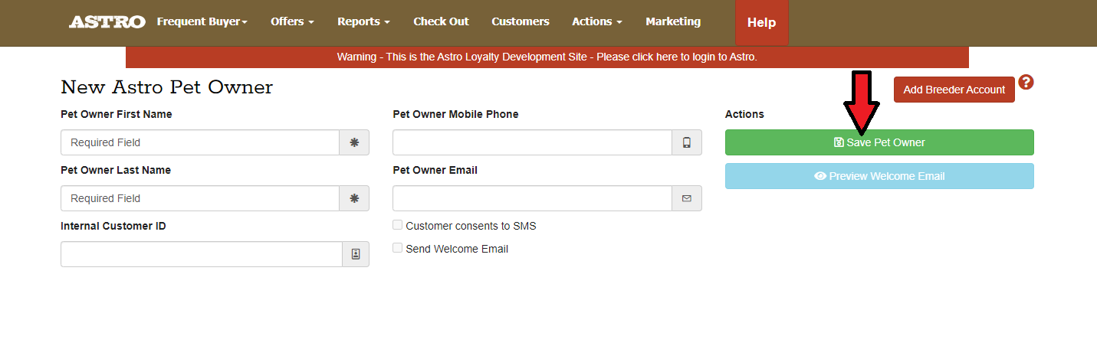
Task: Click the red help question mark icon
Action: click(x=1026, y=83)
